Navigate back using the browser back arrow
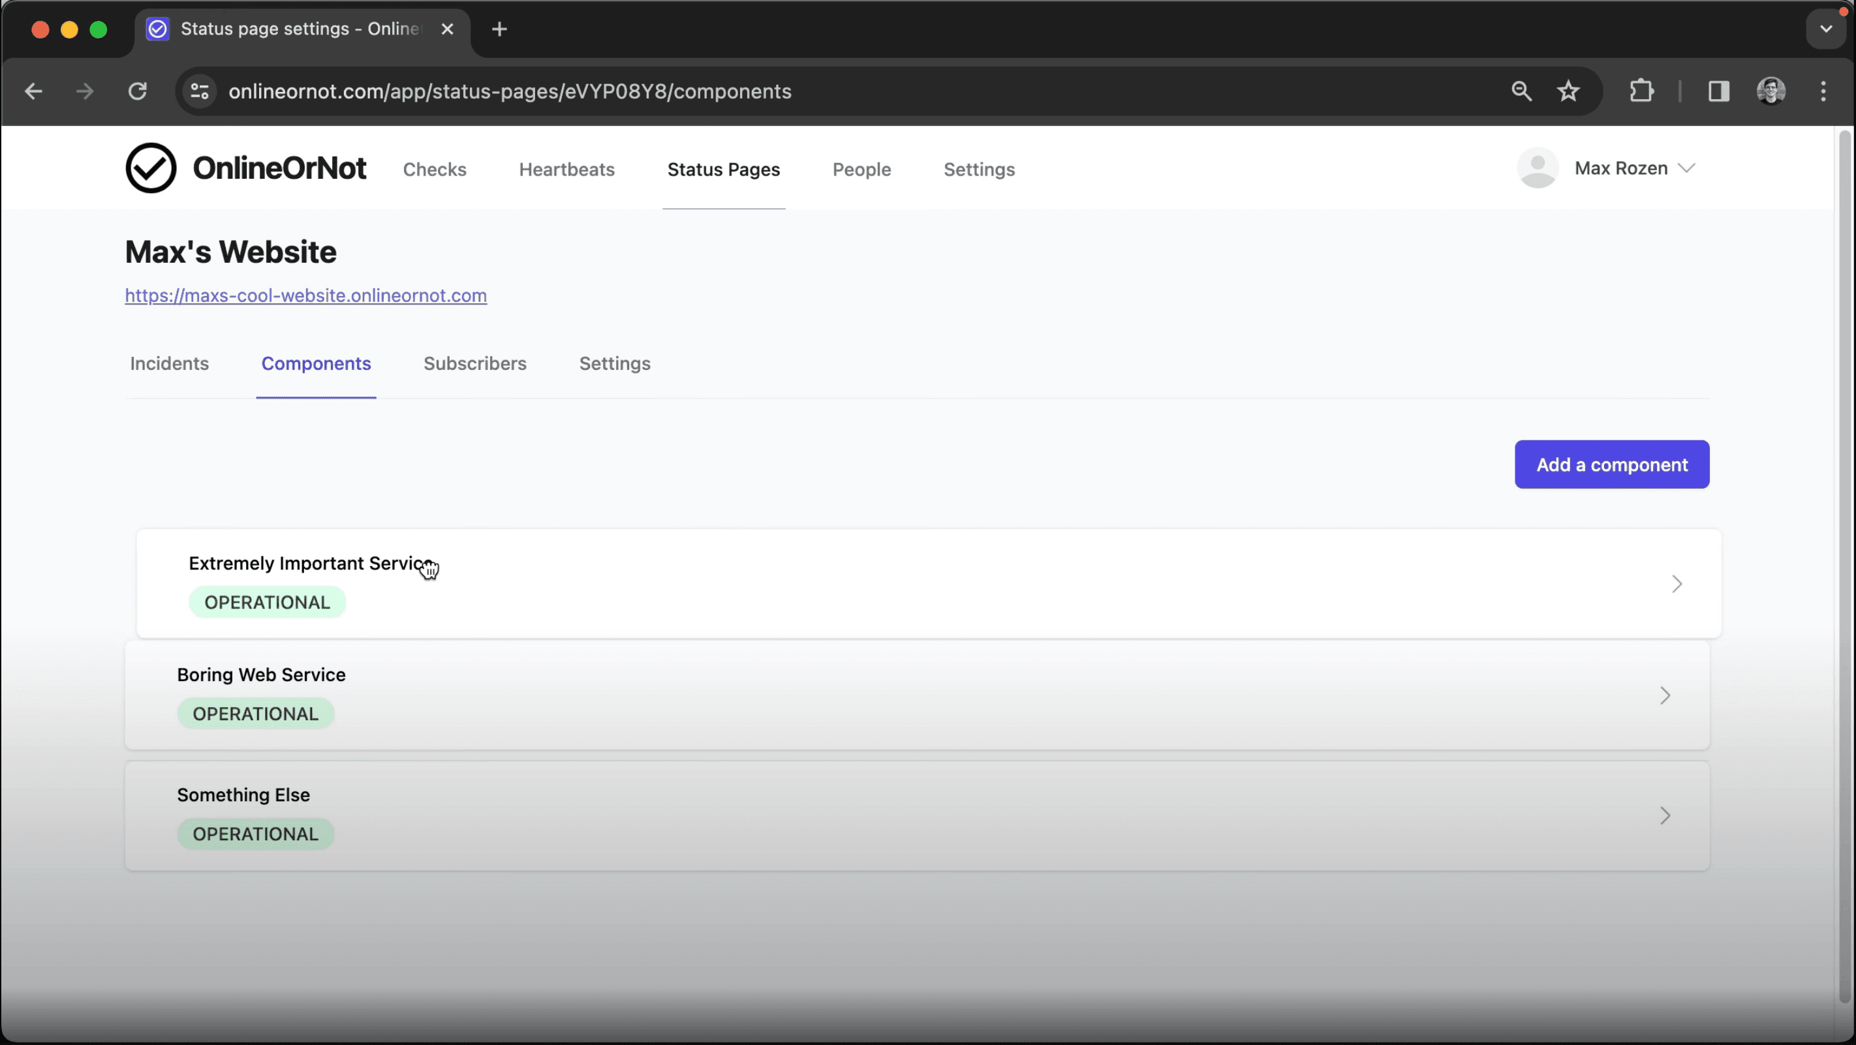The width and height of the screenshot is (1856, 1045). (33, 91)
